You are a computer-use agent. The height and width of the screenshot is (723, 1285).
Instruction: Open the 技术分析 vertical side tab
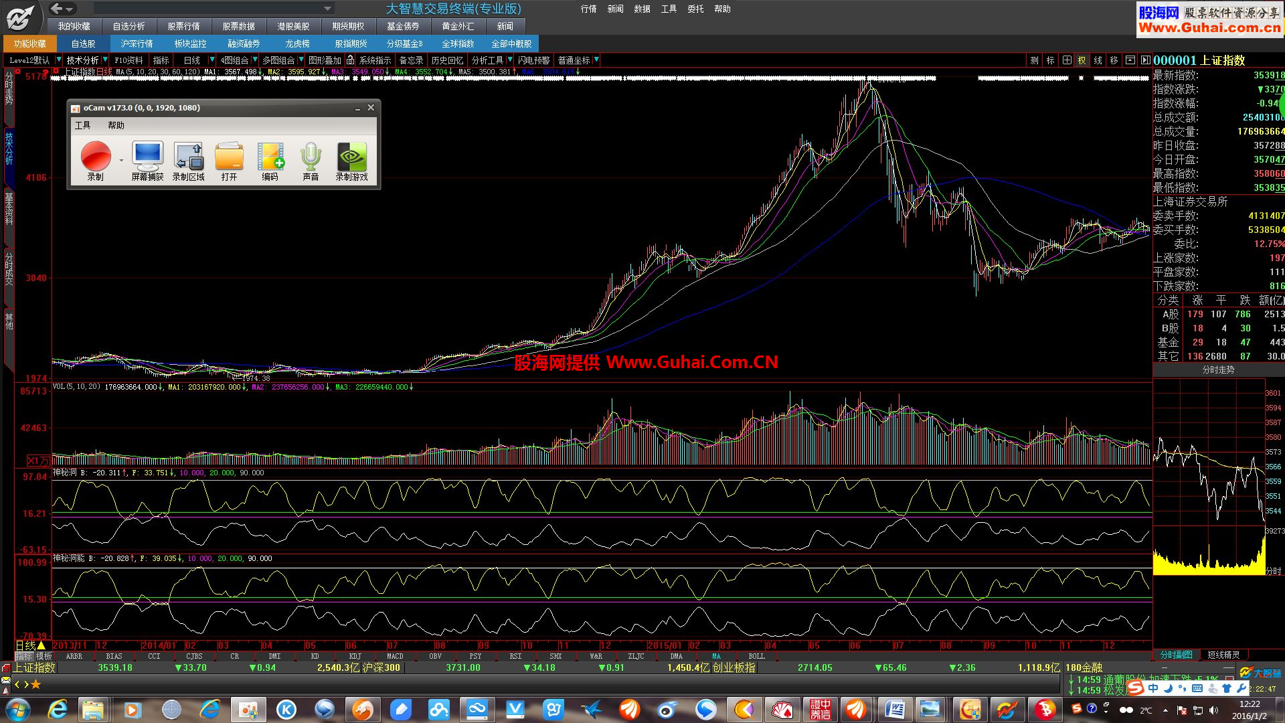(9, 148)
